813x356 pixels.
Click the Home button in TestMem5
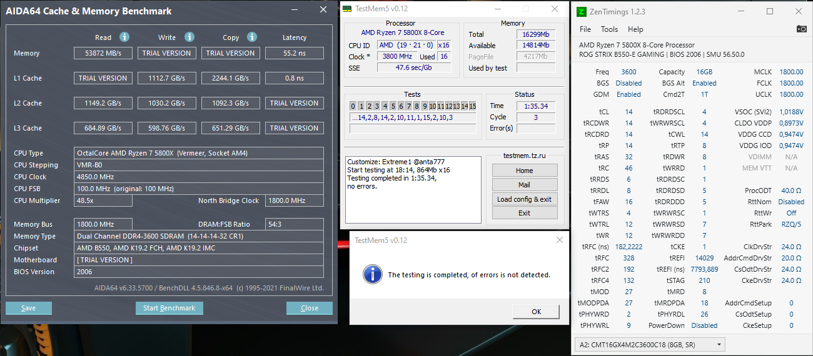524,171
